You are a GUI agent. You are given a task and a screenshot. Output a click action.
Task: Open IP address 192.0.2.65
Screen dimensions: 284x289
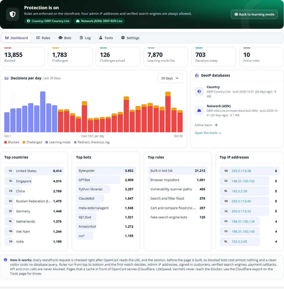(239, 241)
